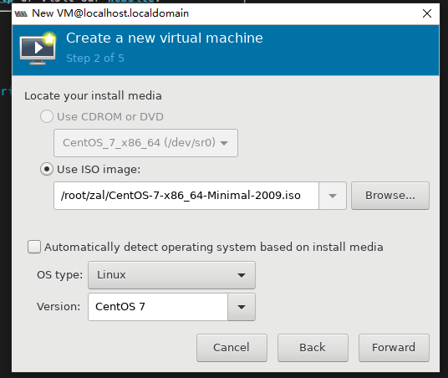Expand the Version CentOS 7 dropdown arrow
This screenshot has height=378, width=448.
(242, 307)
